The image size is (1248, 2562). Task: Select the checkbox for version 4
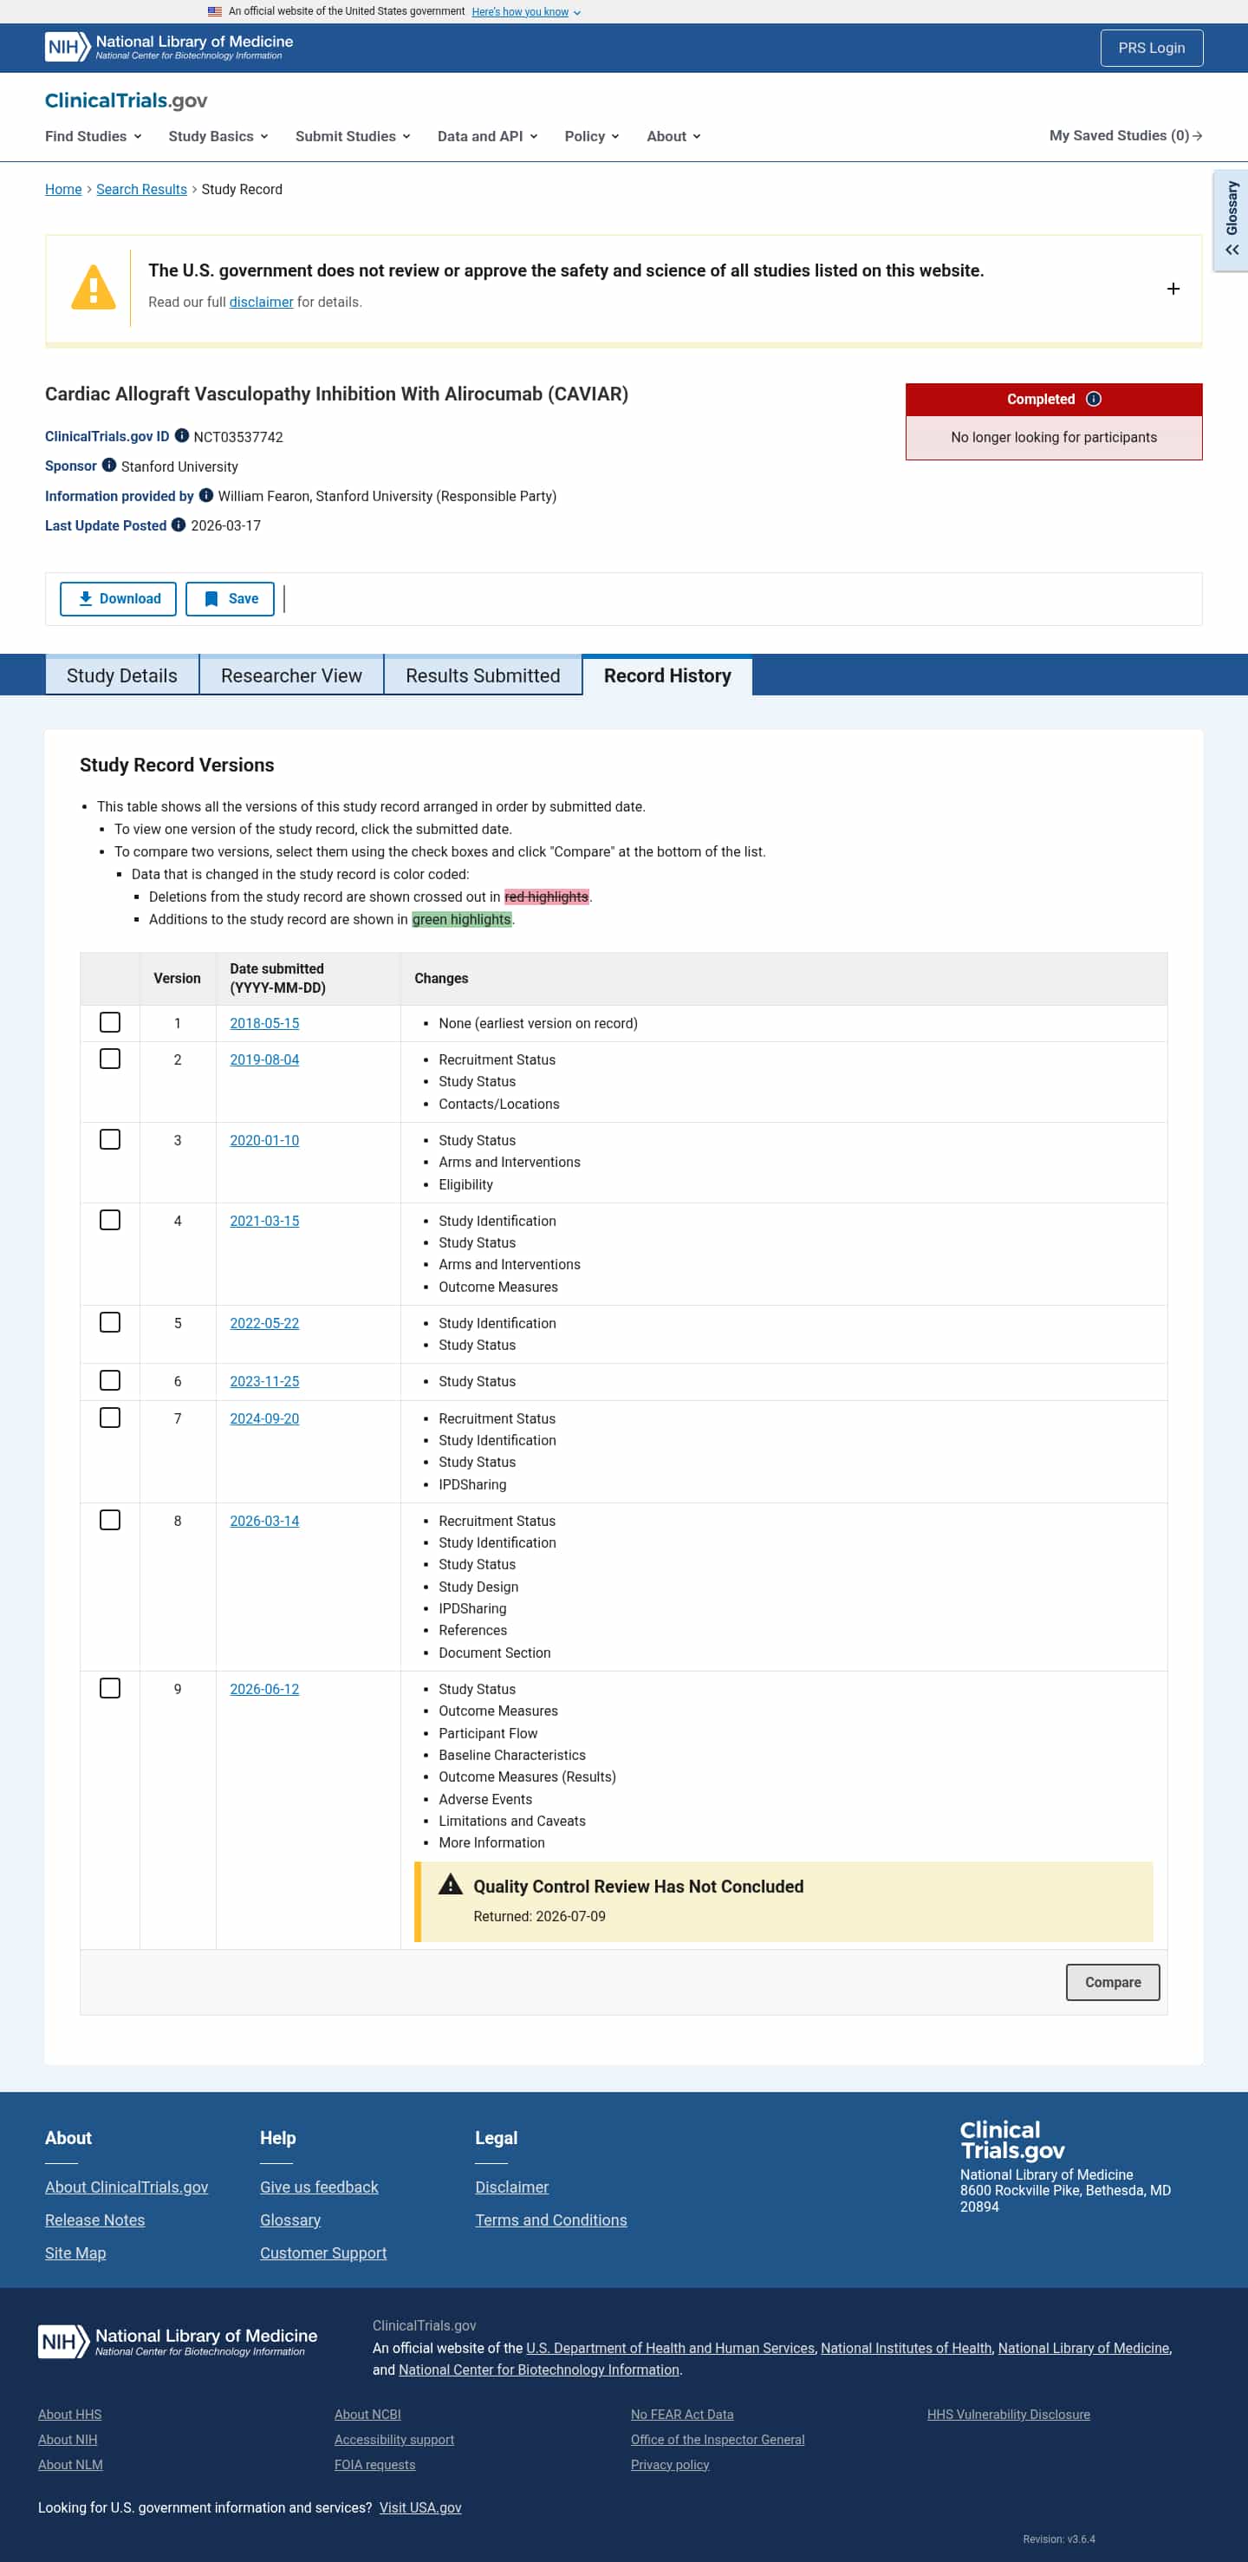click(x=110, y=1221)
